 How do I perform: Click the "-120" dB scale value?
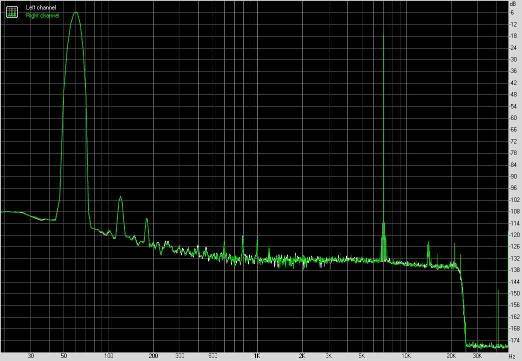coord(514,235)
